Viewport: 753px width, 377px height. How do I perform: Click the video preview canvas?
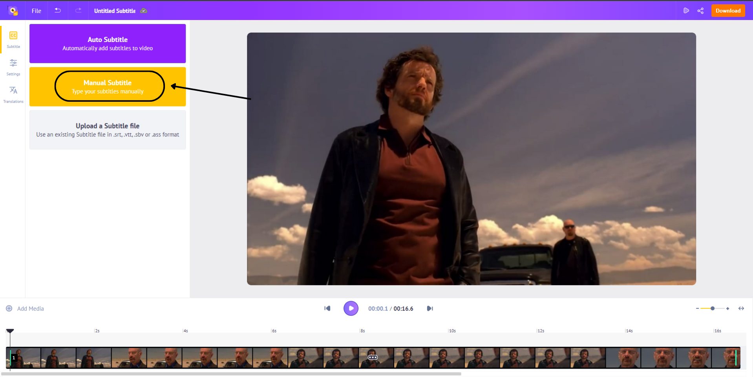[472, 159]
